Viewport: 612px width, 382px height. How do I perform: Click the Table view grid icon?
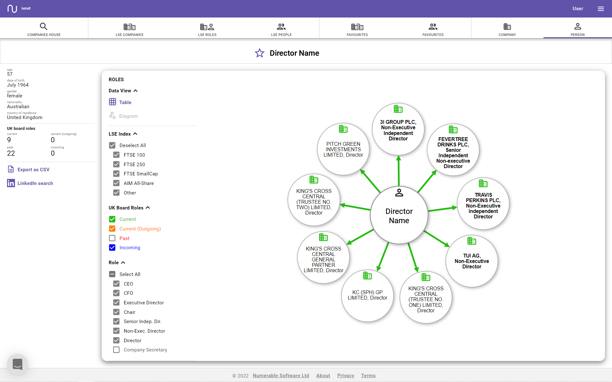tap(113, 102)
